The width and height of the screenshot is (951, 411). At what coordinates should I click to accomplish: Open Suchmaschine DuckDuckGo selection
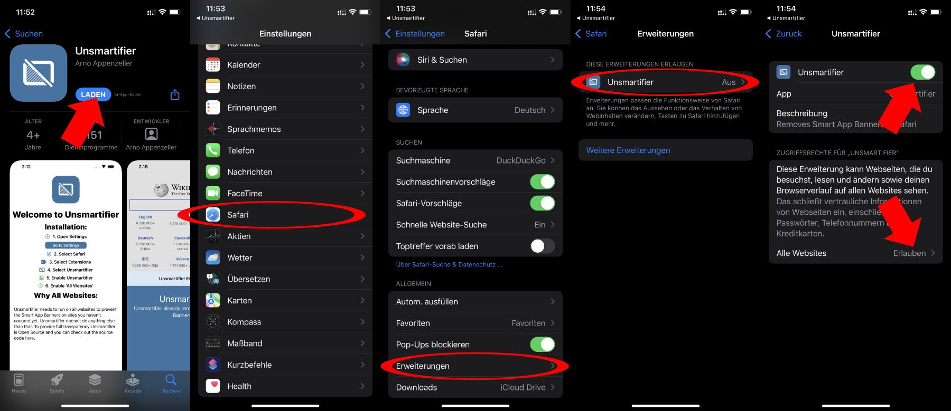pyautogui.click(x=475, y=160)
